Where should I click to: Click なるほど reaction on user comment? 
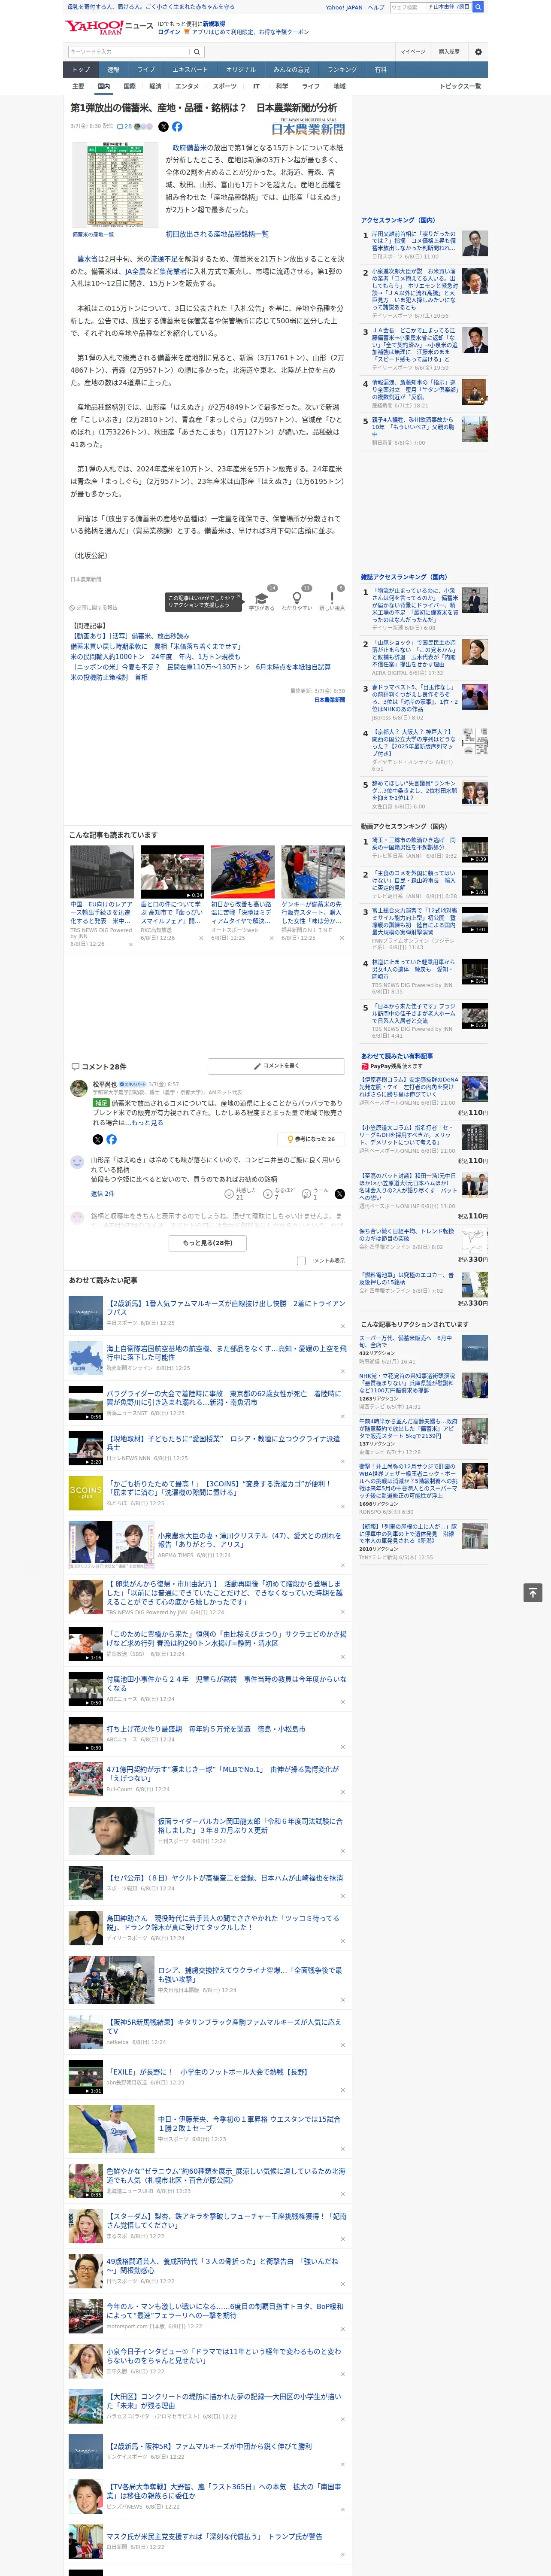[279, 1194]
